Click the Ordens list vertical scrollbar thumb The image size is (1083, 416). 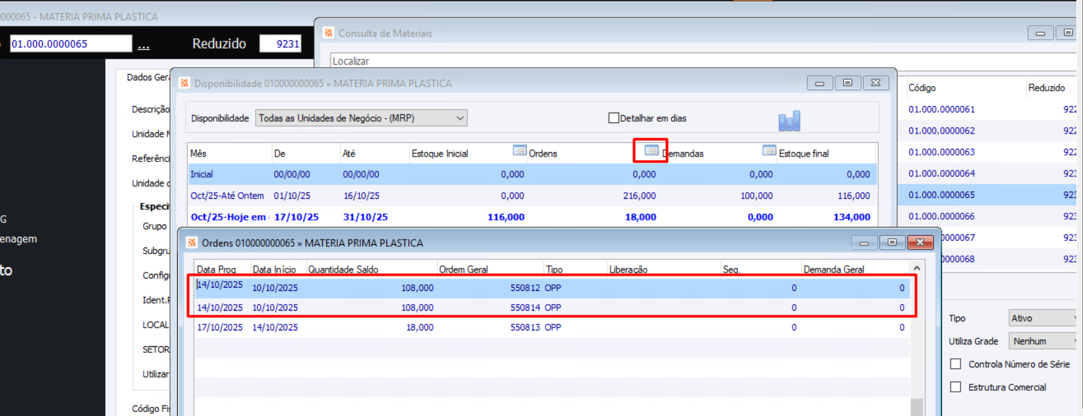coord(916,407)
